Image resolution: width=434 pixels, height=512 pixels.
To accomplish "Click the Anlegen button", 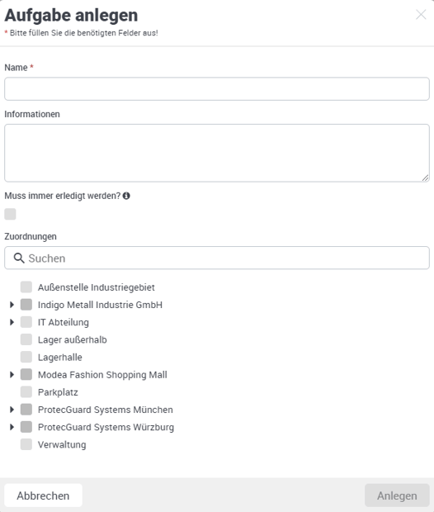I will click(x=397, y=495).
